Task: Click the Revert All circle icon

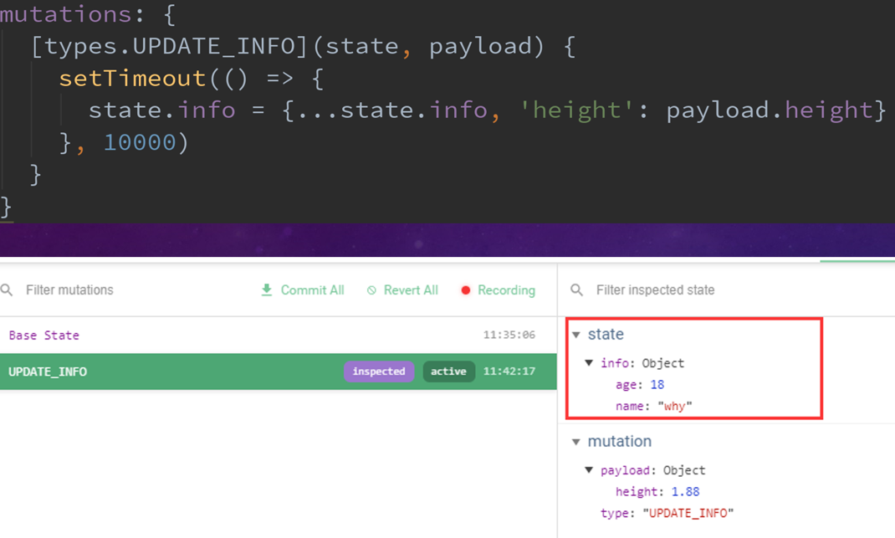Action: pos(371,290)
